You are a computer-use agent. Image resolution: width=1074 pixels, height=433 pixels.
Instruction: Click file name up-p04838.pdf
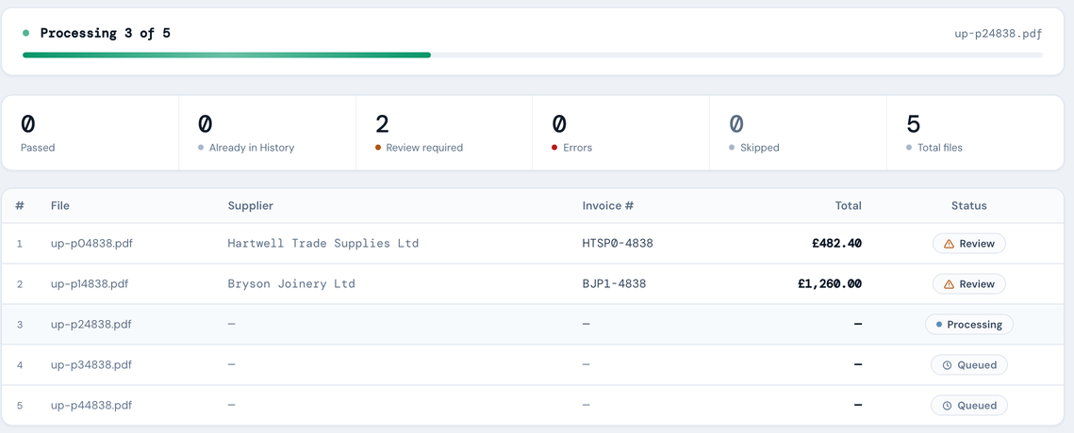click(91, 244)
